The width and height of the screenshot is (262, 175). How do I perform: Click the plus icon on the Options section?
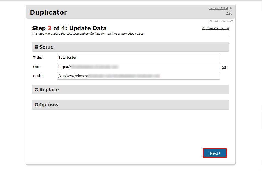(x=36, y=105)
